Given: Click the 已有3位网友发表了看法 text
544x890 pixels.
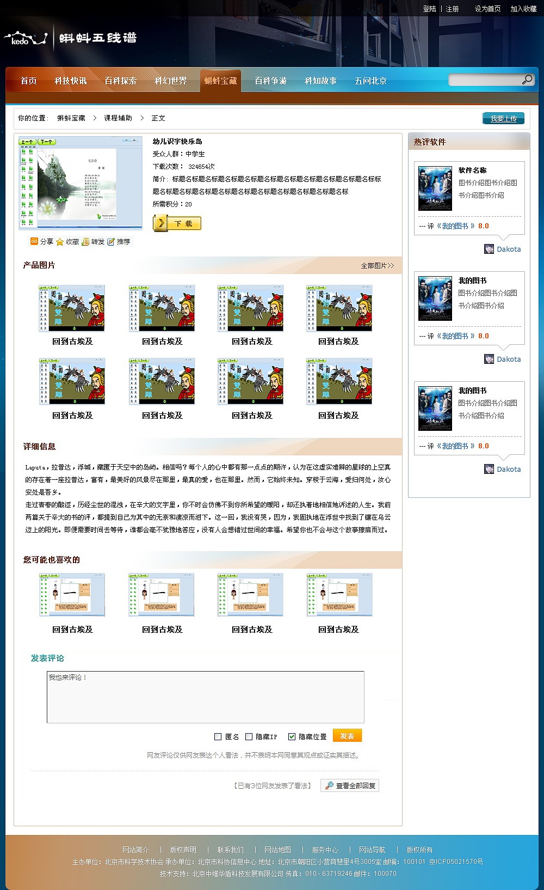Looking at the screenshot, I should [x=273, y=785].
